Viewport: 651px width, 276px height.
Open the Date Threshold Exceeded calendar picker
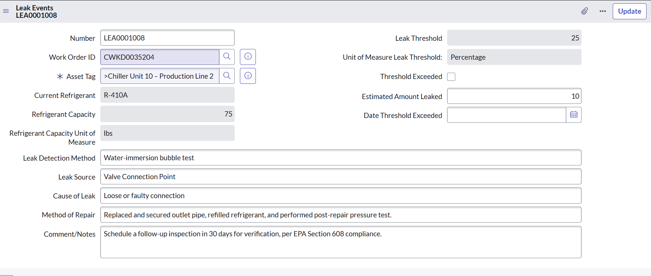(x=573, y=115)
